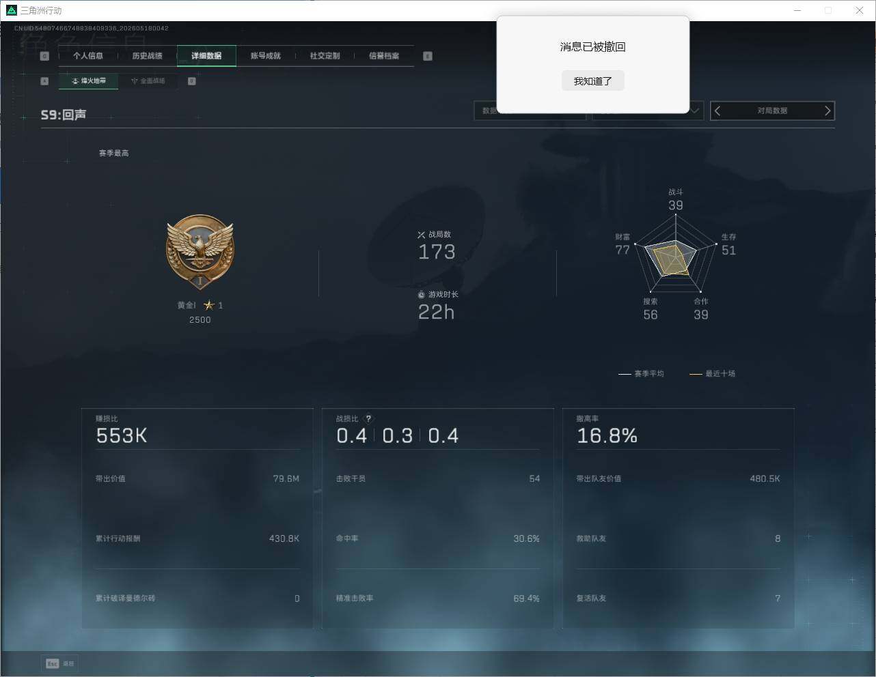This screenshot has height=677, width=876.
Task: Click the 累计破译曼德尔砖 row
Action: [x=197, y=599]
